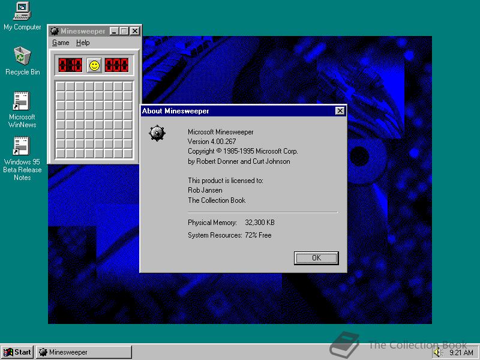This screenshot has height=360, width=480.
Task: Open the Start menu
Action: click(17, 352)
